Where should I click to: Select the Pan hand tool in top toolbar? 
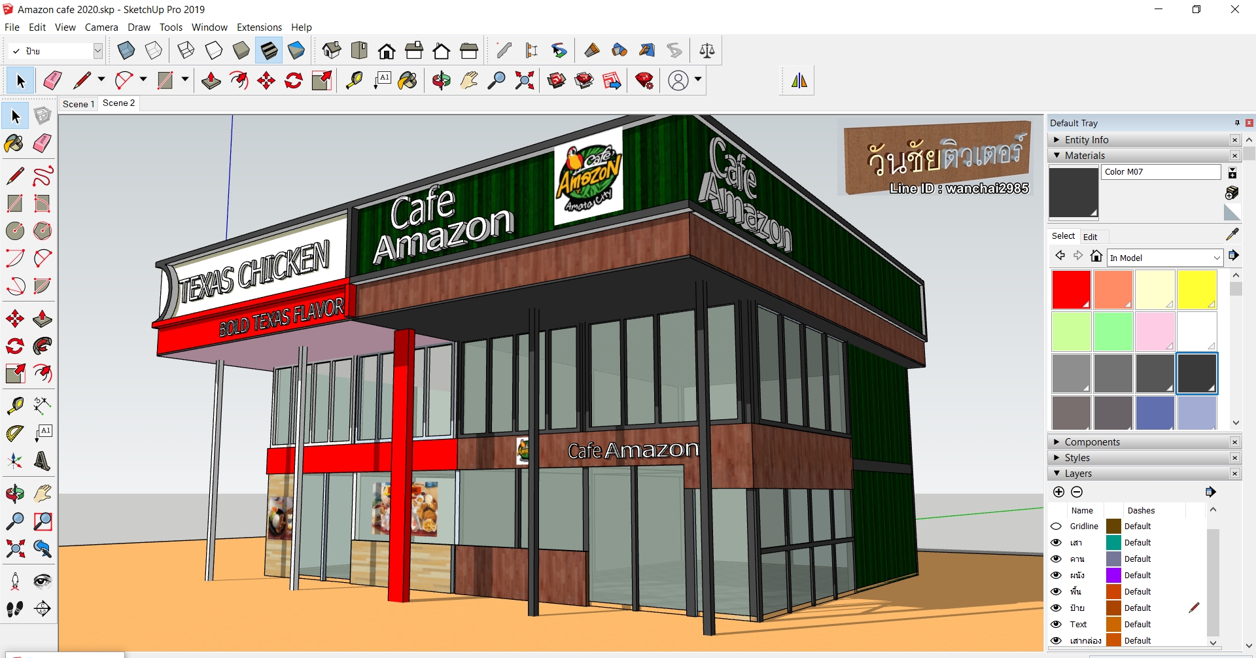point(469,80)
